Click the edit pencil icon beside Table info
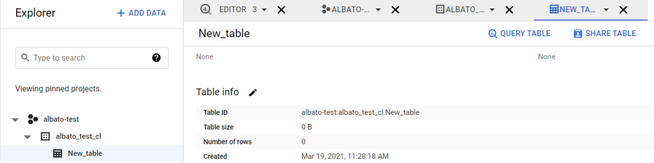Viewport: 654px width, 163px height. pyautogui.click(x=253, y=92)
